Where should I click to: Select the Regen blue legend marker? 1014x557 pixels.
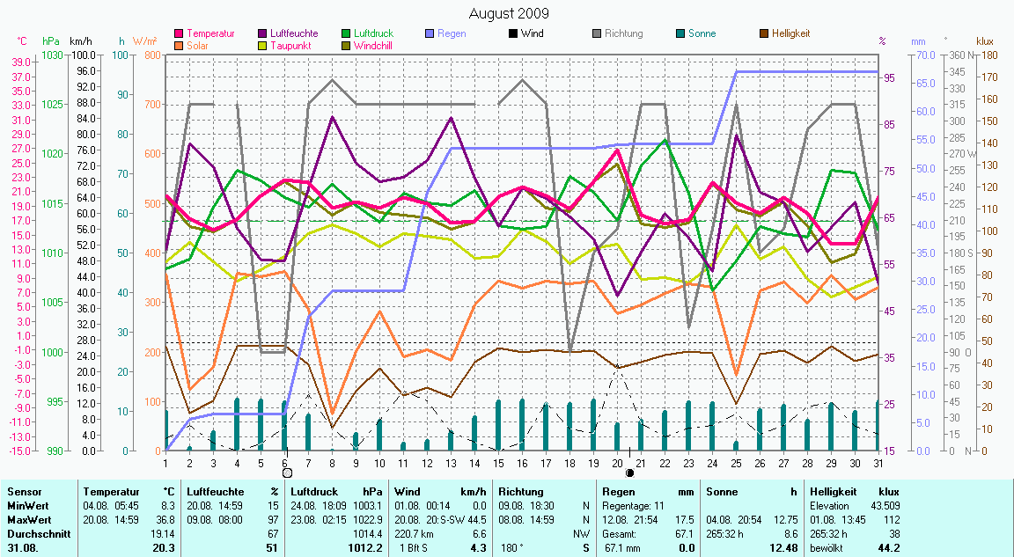[x=430, y=33]
